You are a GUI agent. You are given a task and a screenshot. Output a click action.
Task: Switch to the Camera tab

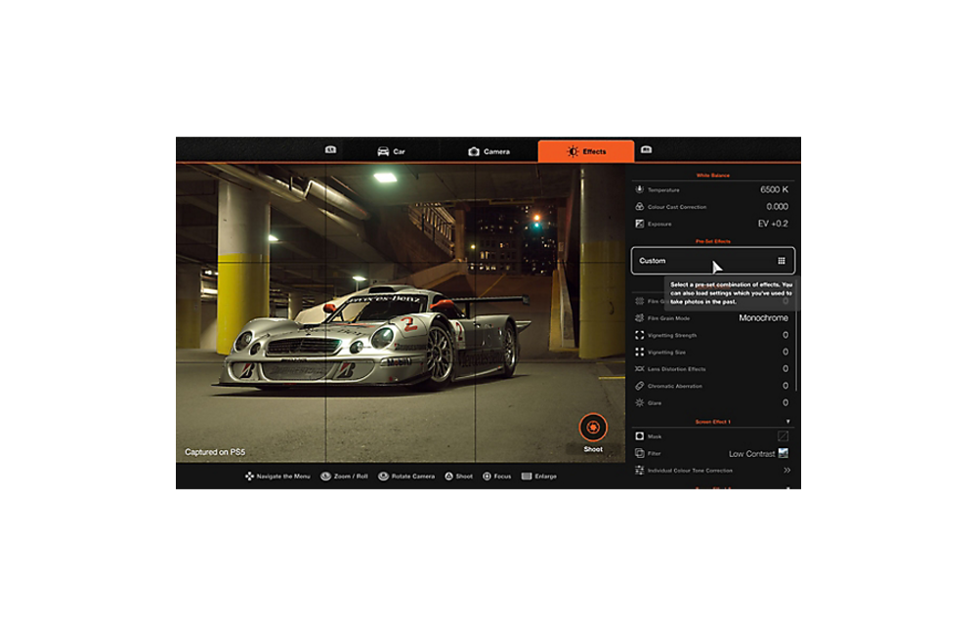488,151
